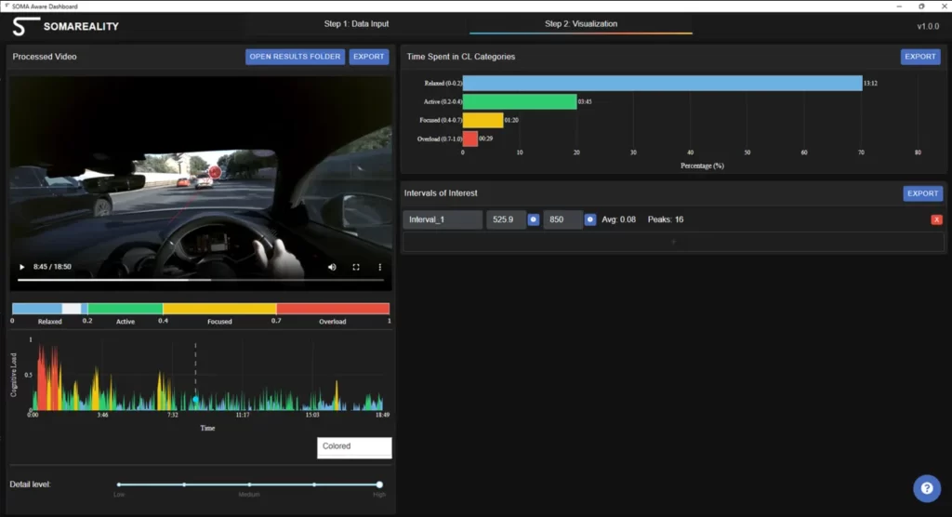Image resolution: width=952 pixels, height=517 pixels.
Task: Mute the video volume
Action: click(x=332, y=267)
